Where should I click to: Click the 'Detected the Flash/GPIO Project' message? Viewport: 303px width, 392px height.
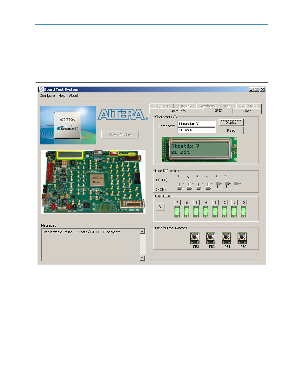tap(82, 232)
